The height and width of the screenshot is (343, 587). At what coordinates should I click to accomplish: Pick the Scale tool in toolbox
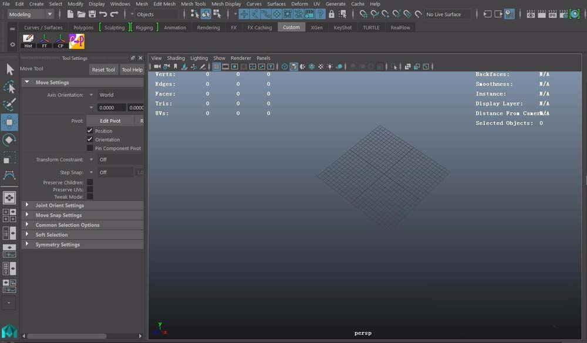click(9, 158)
